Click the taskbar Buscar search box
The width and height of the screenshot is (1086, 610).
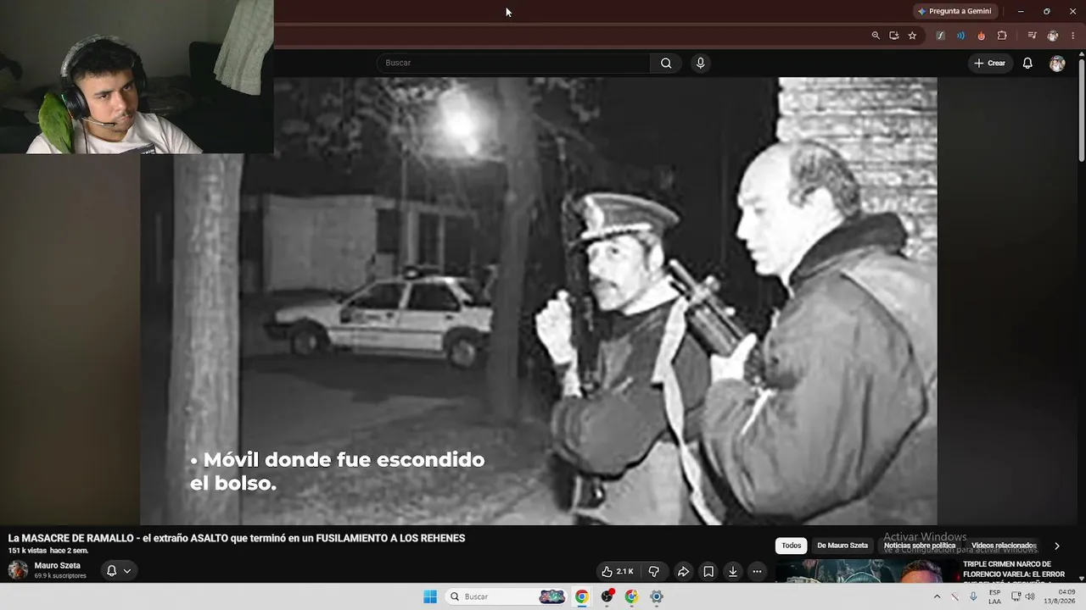click(x=507, y=596)
